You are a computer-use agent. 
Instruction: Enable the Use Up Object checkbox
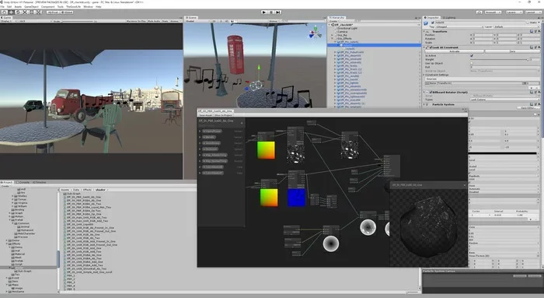click(472, 63)
